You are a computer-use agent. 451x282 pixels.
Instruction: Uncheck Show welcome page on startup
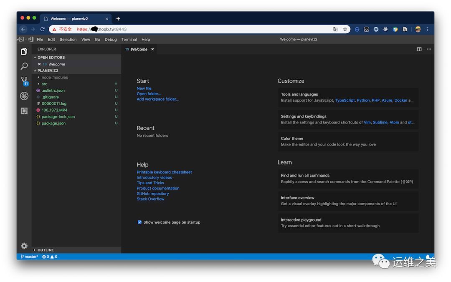point(140,222)
